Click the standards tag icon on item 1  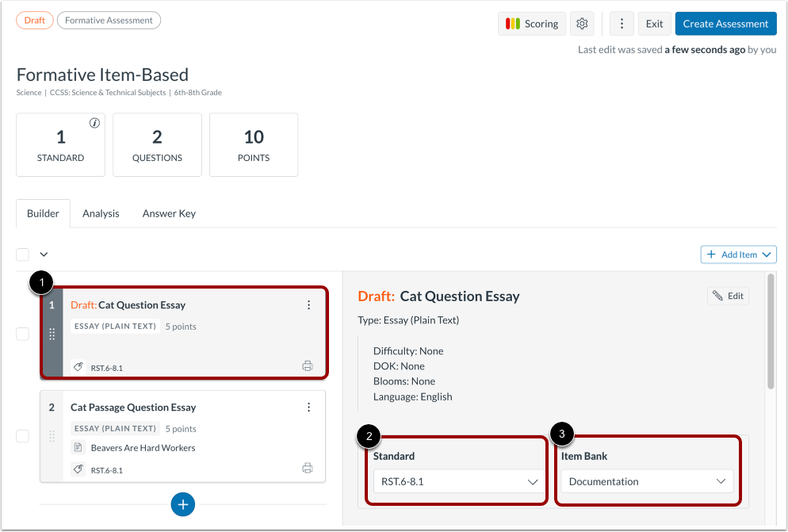[78, 367]
